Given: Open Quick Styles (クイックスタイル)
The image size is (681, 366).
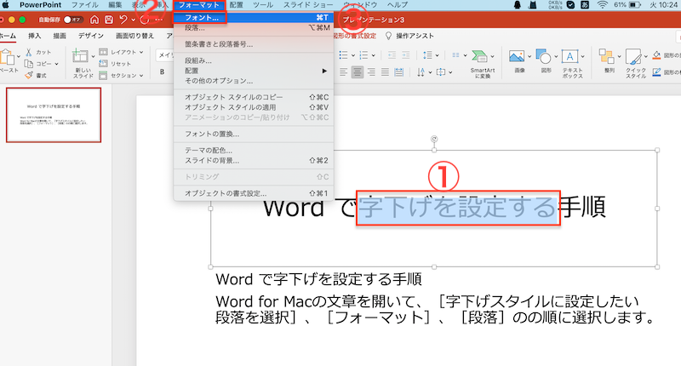Looking at the screenshot, I should click(x=633, y=57).
